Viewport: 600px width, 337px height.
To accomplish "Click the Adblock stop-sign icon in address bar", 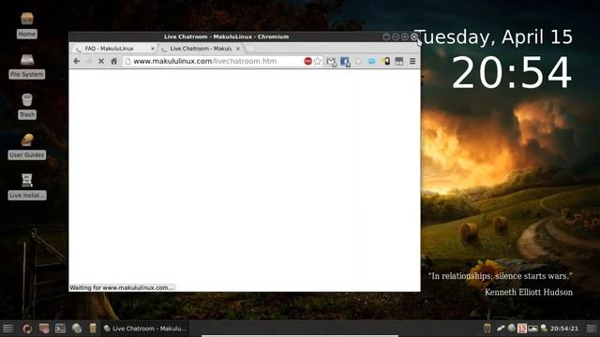I will tap(307, 61).
